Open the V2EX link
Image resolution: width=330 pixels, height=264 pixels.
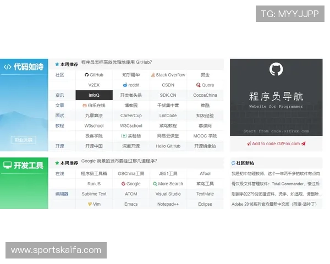(94, 85)
